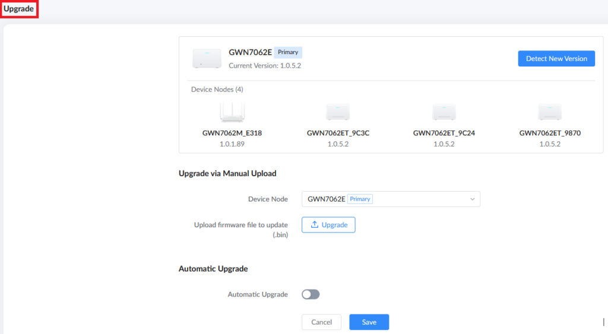
Task: Open the Device Node dropdown
Action: coord(391,199)
